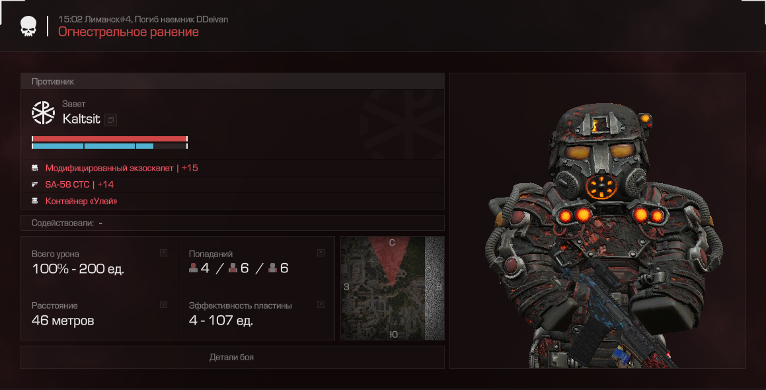Screen dimensions: 766x390
Task: Click the limb hits silhouette showing 6
Action: [272, 268]
